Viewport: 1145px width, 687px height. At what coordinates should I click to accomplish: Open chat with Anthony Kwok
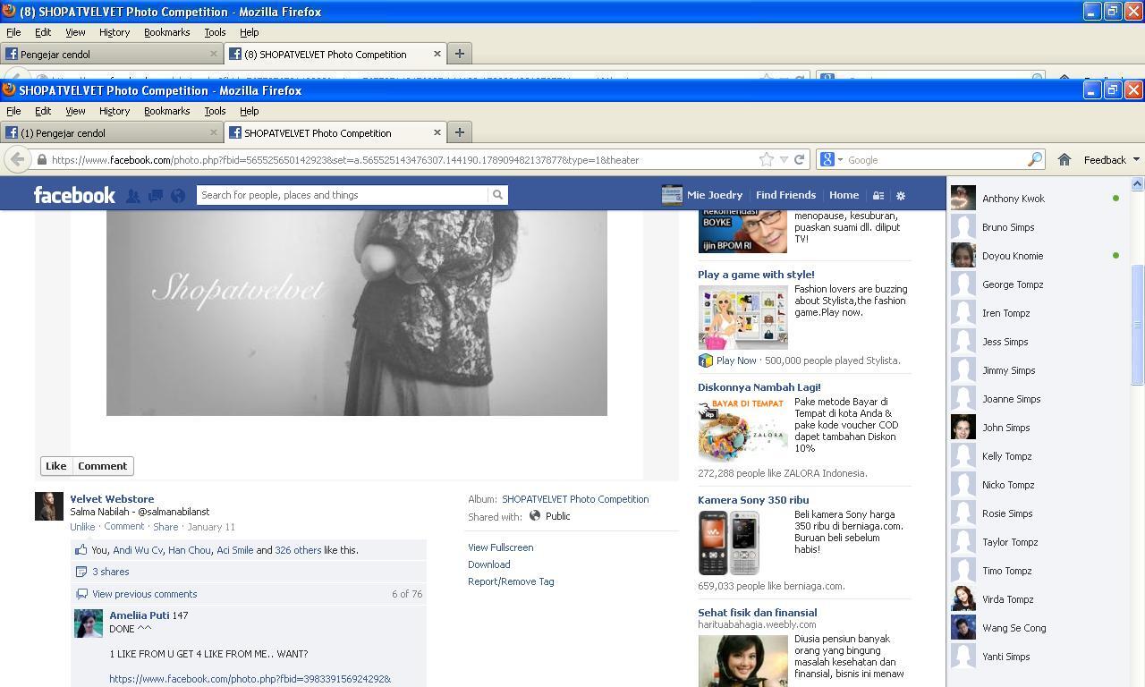point(1036,199)
